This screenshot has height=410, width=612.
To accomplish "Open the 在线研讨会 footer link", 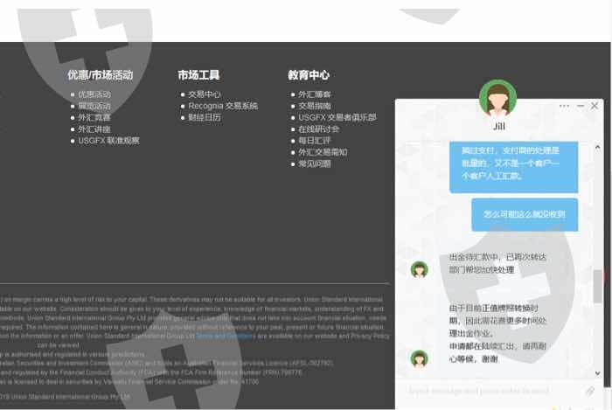I will (319, 129).
